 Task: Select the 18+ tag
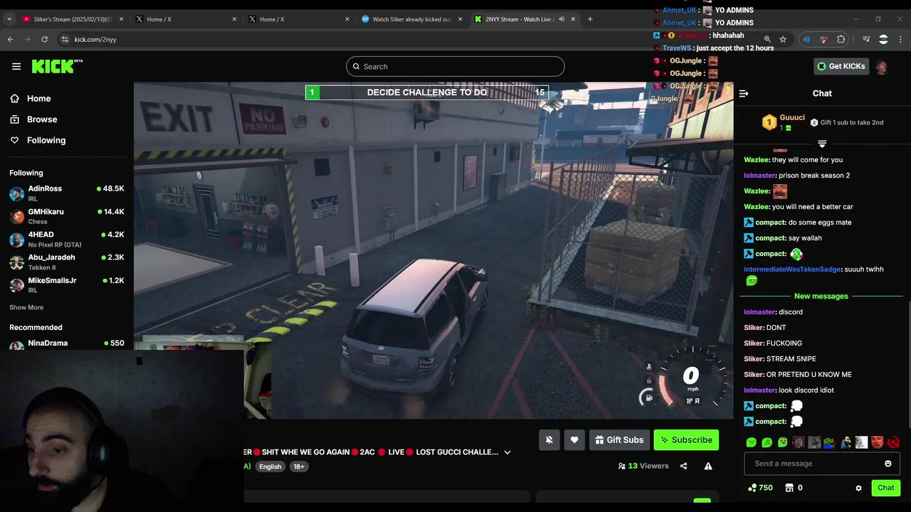[x=299, y=466]
